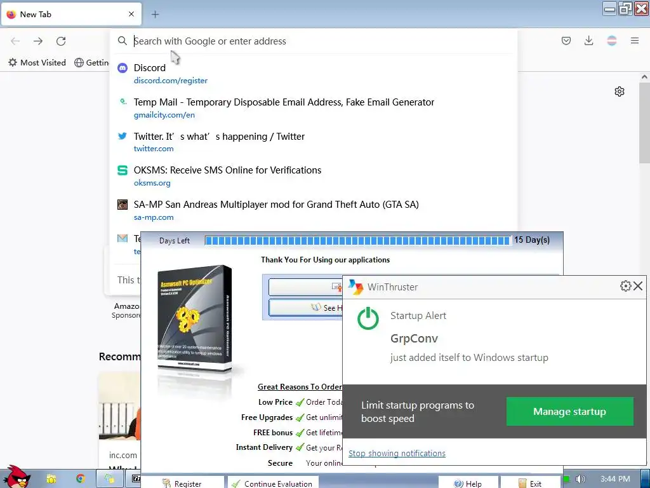Open new tab page customize gear
The width and height of the screenshot is (650, 488).
620,91
